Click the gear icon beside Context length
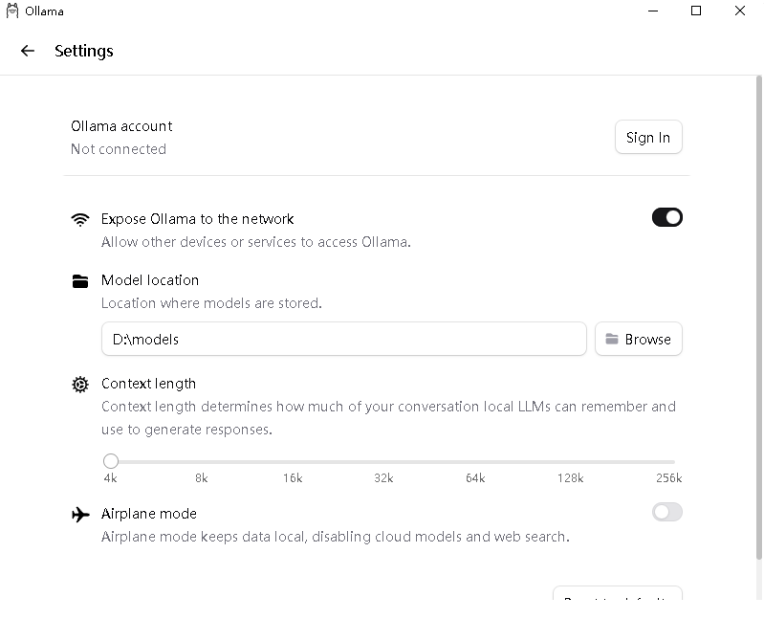This screenshot has height=619, width=764. pos(80,385)
